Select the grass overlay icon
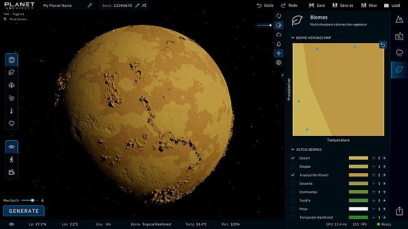This screenshot has width=408, height=229. pos(11,98)
